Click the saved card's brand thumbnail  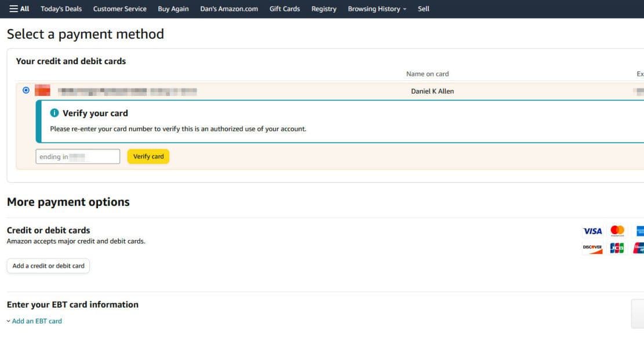43,90
